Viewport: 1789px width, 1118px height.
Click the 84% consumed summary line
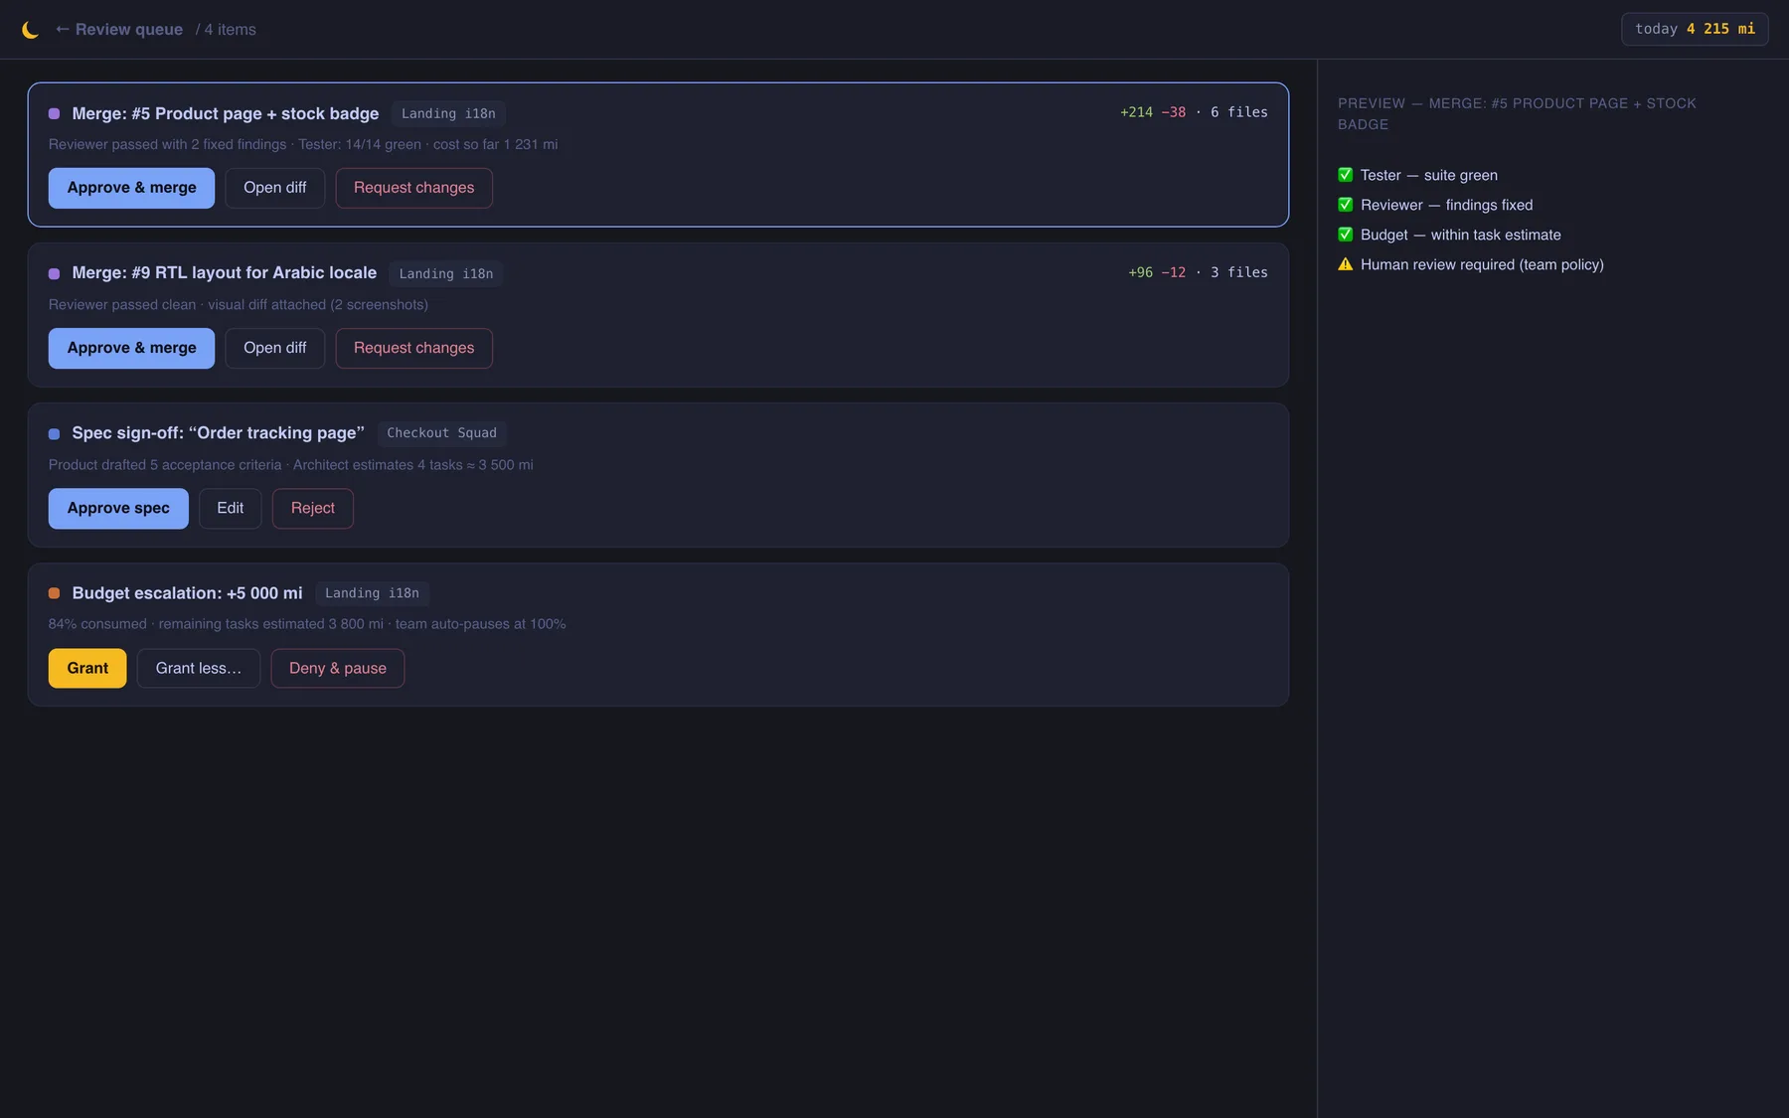pos(307,624)
